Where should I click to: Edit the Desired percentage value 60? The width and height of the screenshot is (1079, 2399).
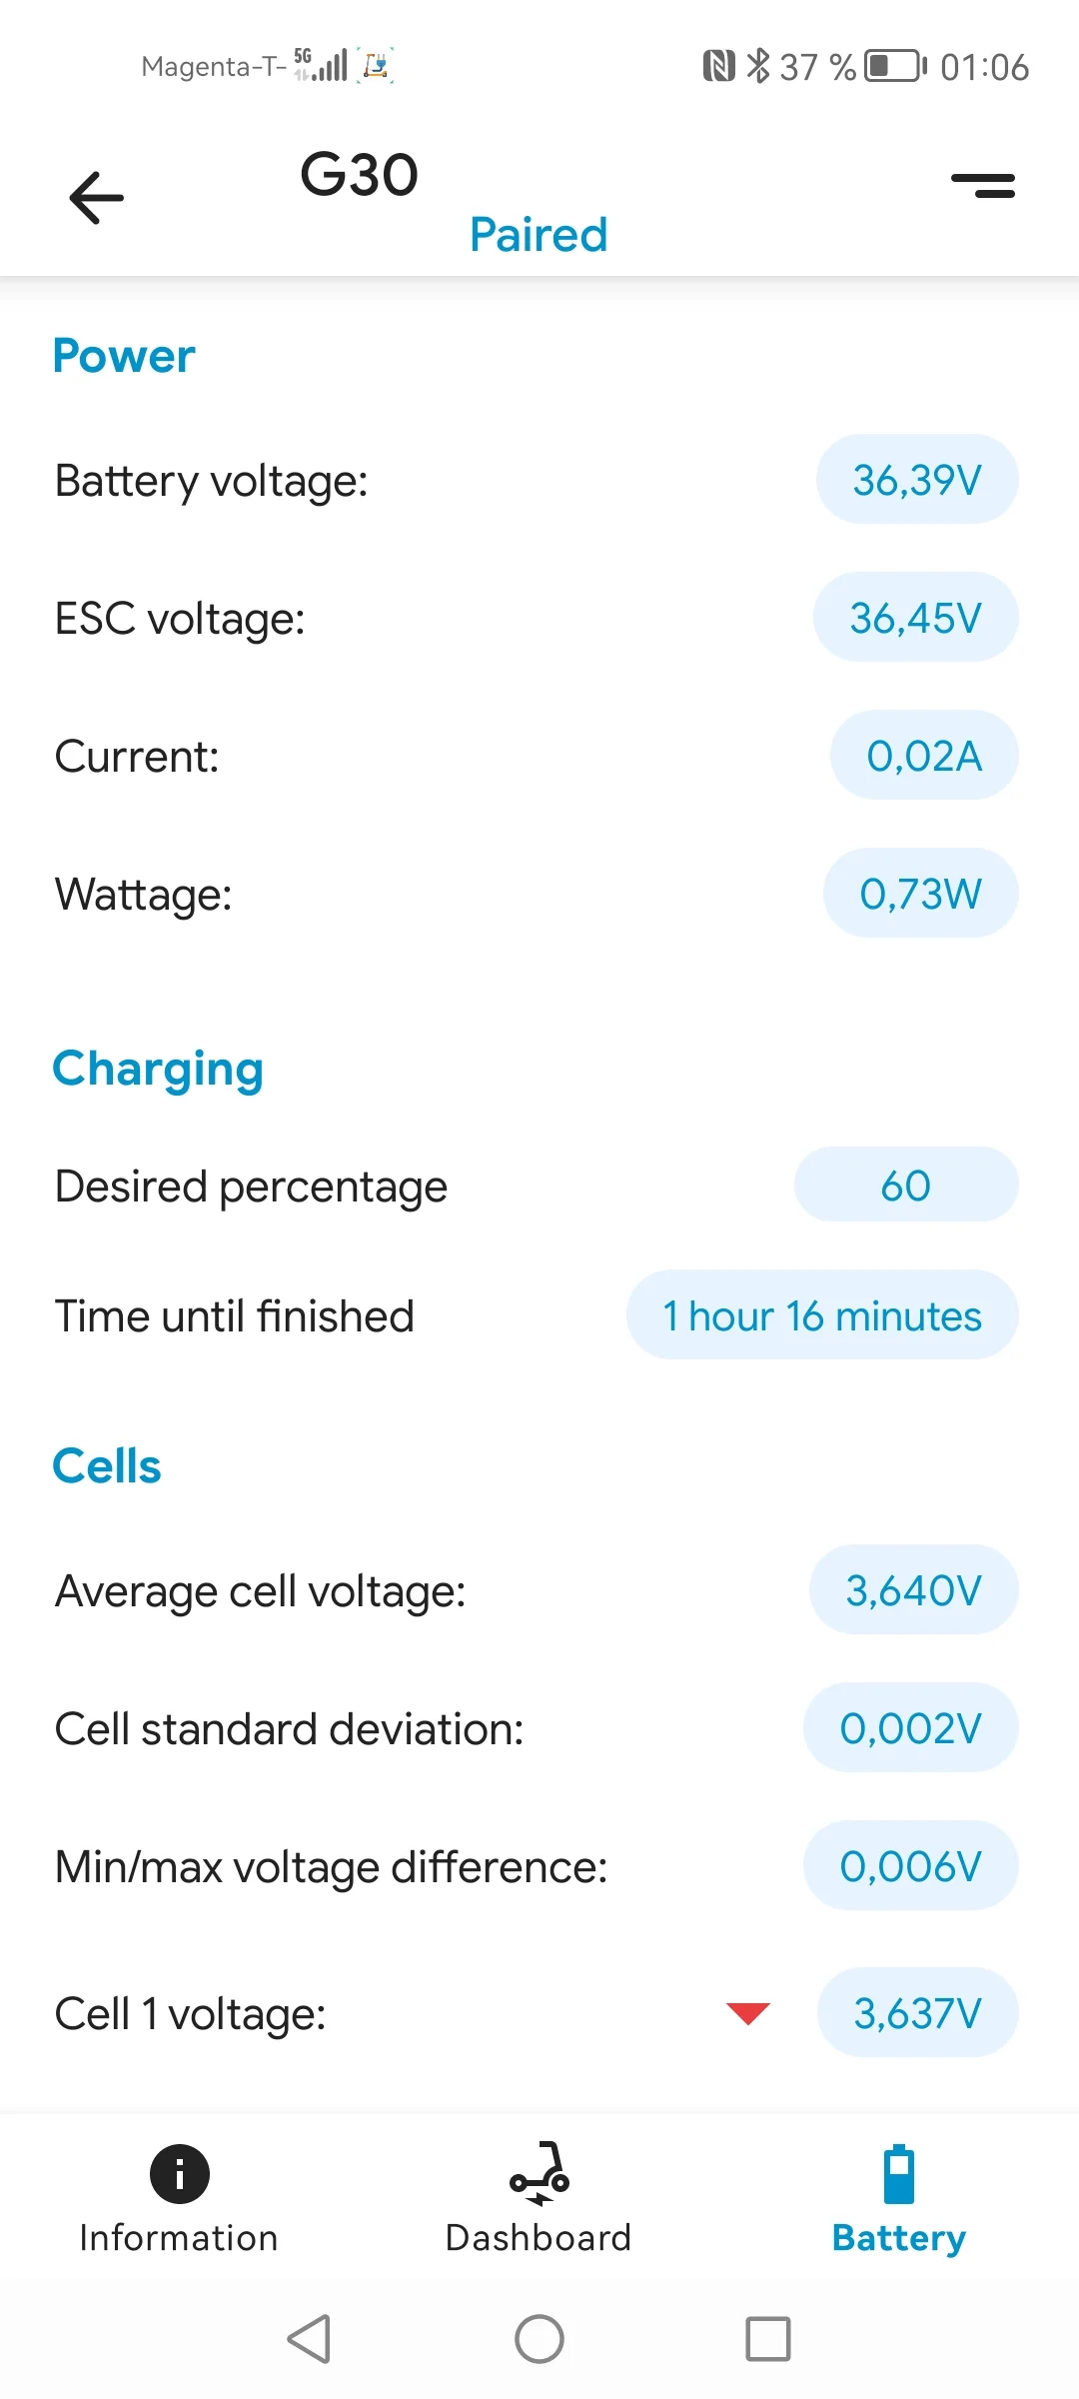pyautogui.click(x=906, y=1186)
